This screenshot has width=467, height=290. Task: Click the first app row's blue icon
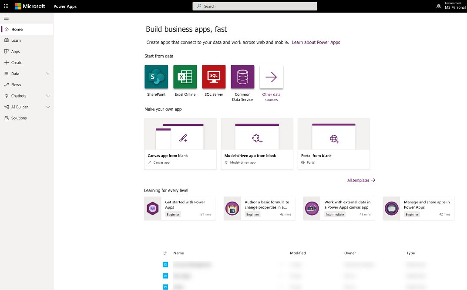165,264
